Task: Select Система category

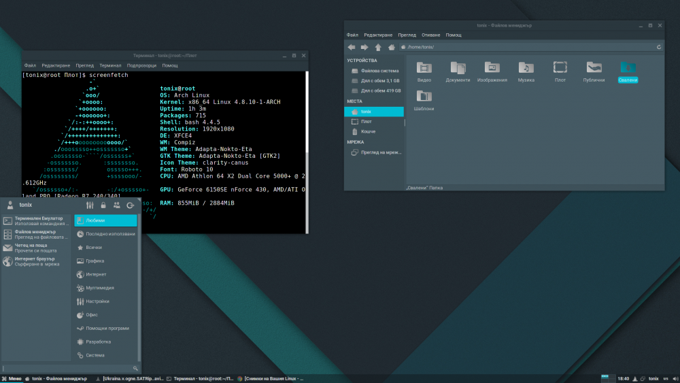Action: tap(105, 355)
